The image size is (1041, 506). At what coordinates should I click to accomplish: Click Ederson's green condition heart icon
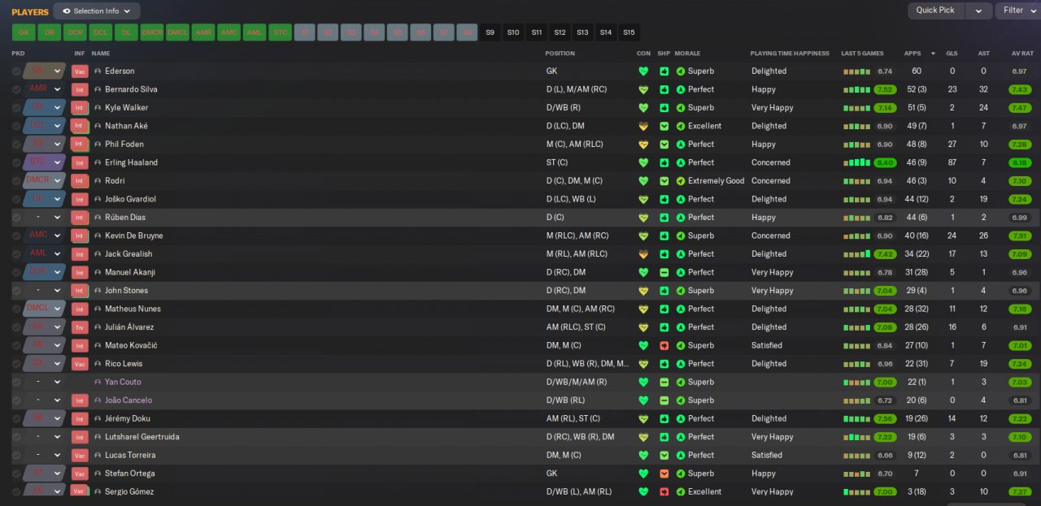[x=643, y=71]
